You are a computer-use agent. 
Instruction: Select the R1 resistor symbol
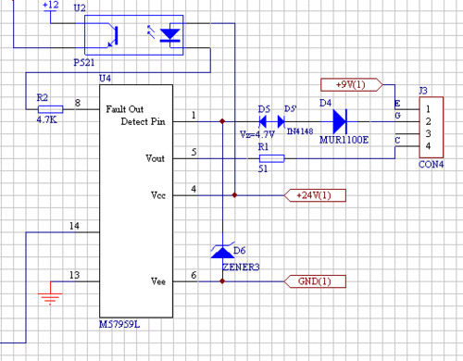271,158
